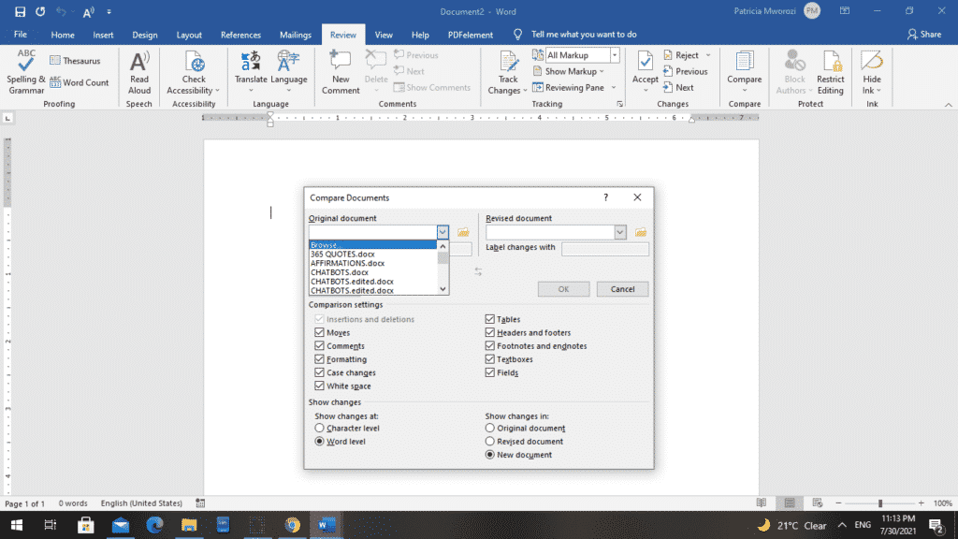Open Spelling & Grammar check
The image size is (958, 539).
(25, 72)
